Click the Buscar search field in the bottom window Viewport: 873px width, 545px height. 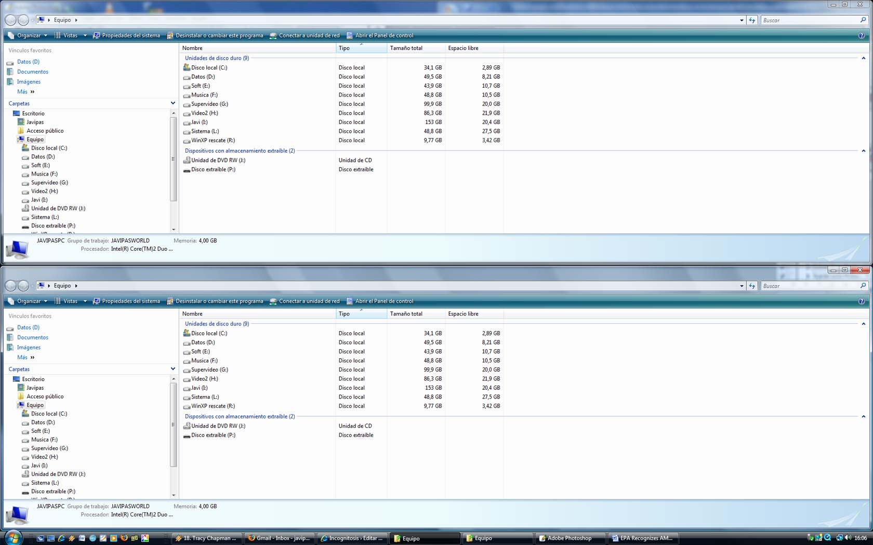[x=810, y=286]
